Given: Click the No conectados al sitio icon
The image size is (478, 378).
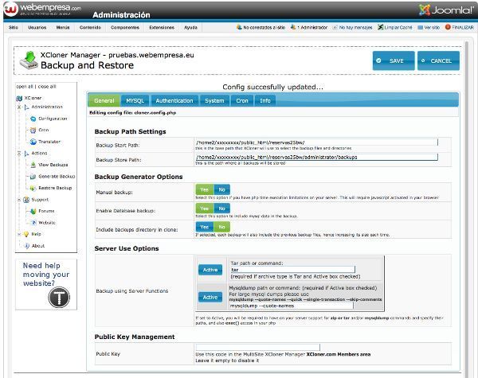Looking at the screenshot, I should [239, 27].
